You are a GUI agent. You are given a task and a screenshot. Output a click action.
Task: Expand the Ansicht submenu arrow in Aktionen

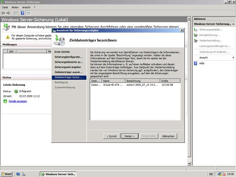(x=233, y=58)
